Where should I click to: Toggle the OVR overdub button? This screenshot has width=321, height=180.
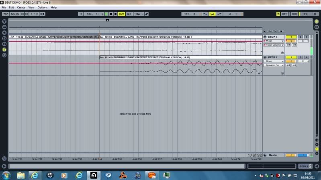pos(121,14)
